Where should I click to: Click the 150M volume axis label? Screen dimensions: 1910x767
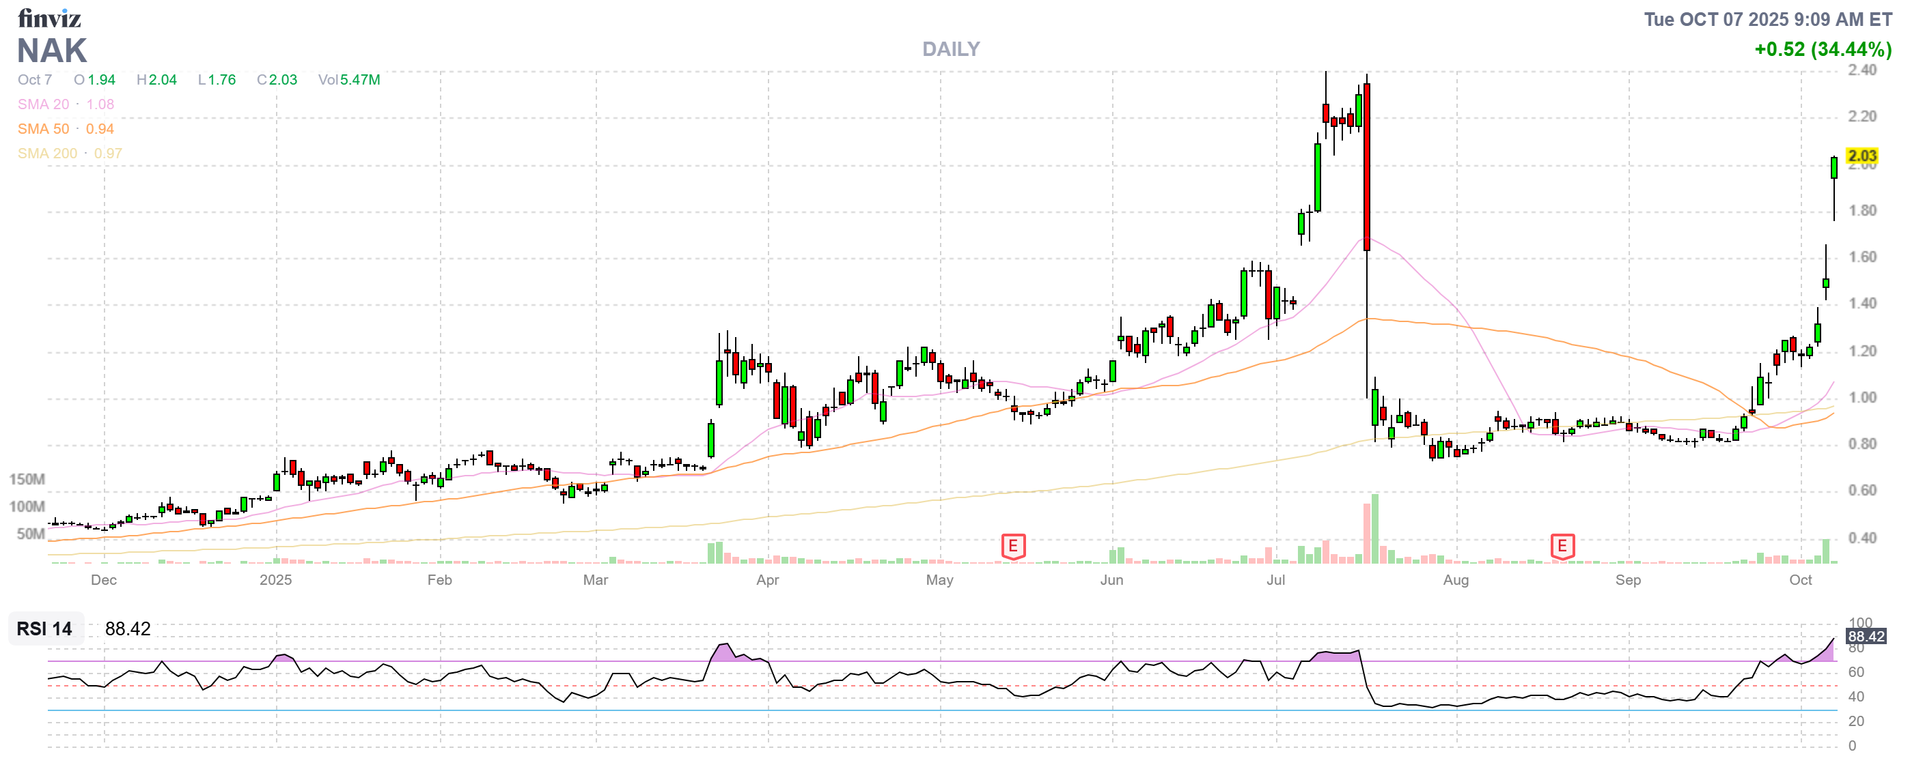(27, 479)
